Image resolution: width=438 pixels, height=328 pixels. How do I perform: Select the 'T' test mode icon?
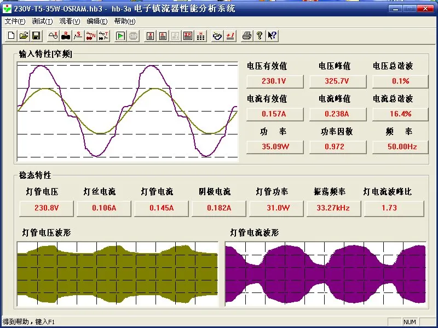pos(103,36)
